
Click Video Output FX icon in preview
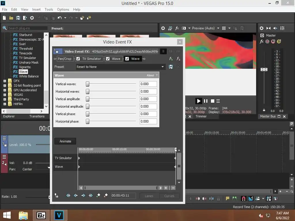click(x=177, y=28)
